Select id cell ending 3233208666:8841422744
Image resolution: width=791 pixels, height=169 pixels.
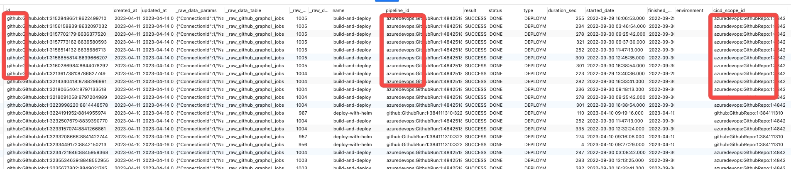point(57,137)
